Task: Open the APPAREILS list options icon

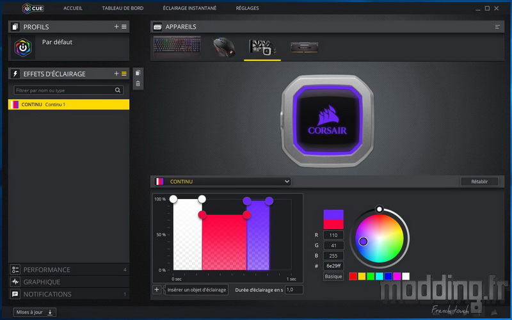Action: [x=497, y=27]
